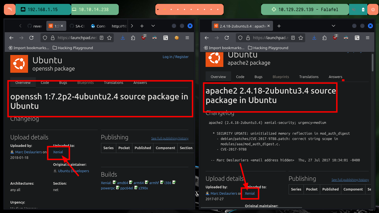Open the downloads icon in the openssh window
The width and height of the screenshot is (379, 213).
pyautogui.click(x=123, y=38)
